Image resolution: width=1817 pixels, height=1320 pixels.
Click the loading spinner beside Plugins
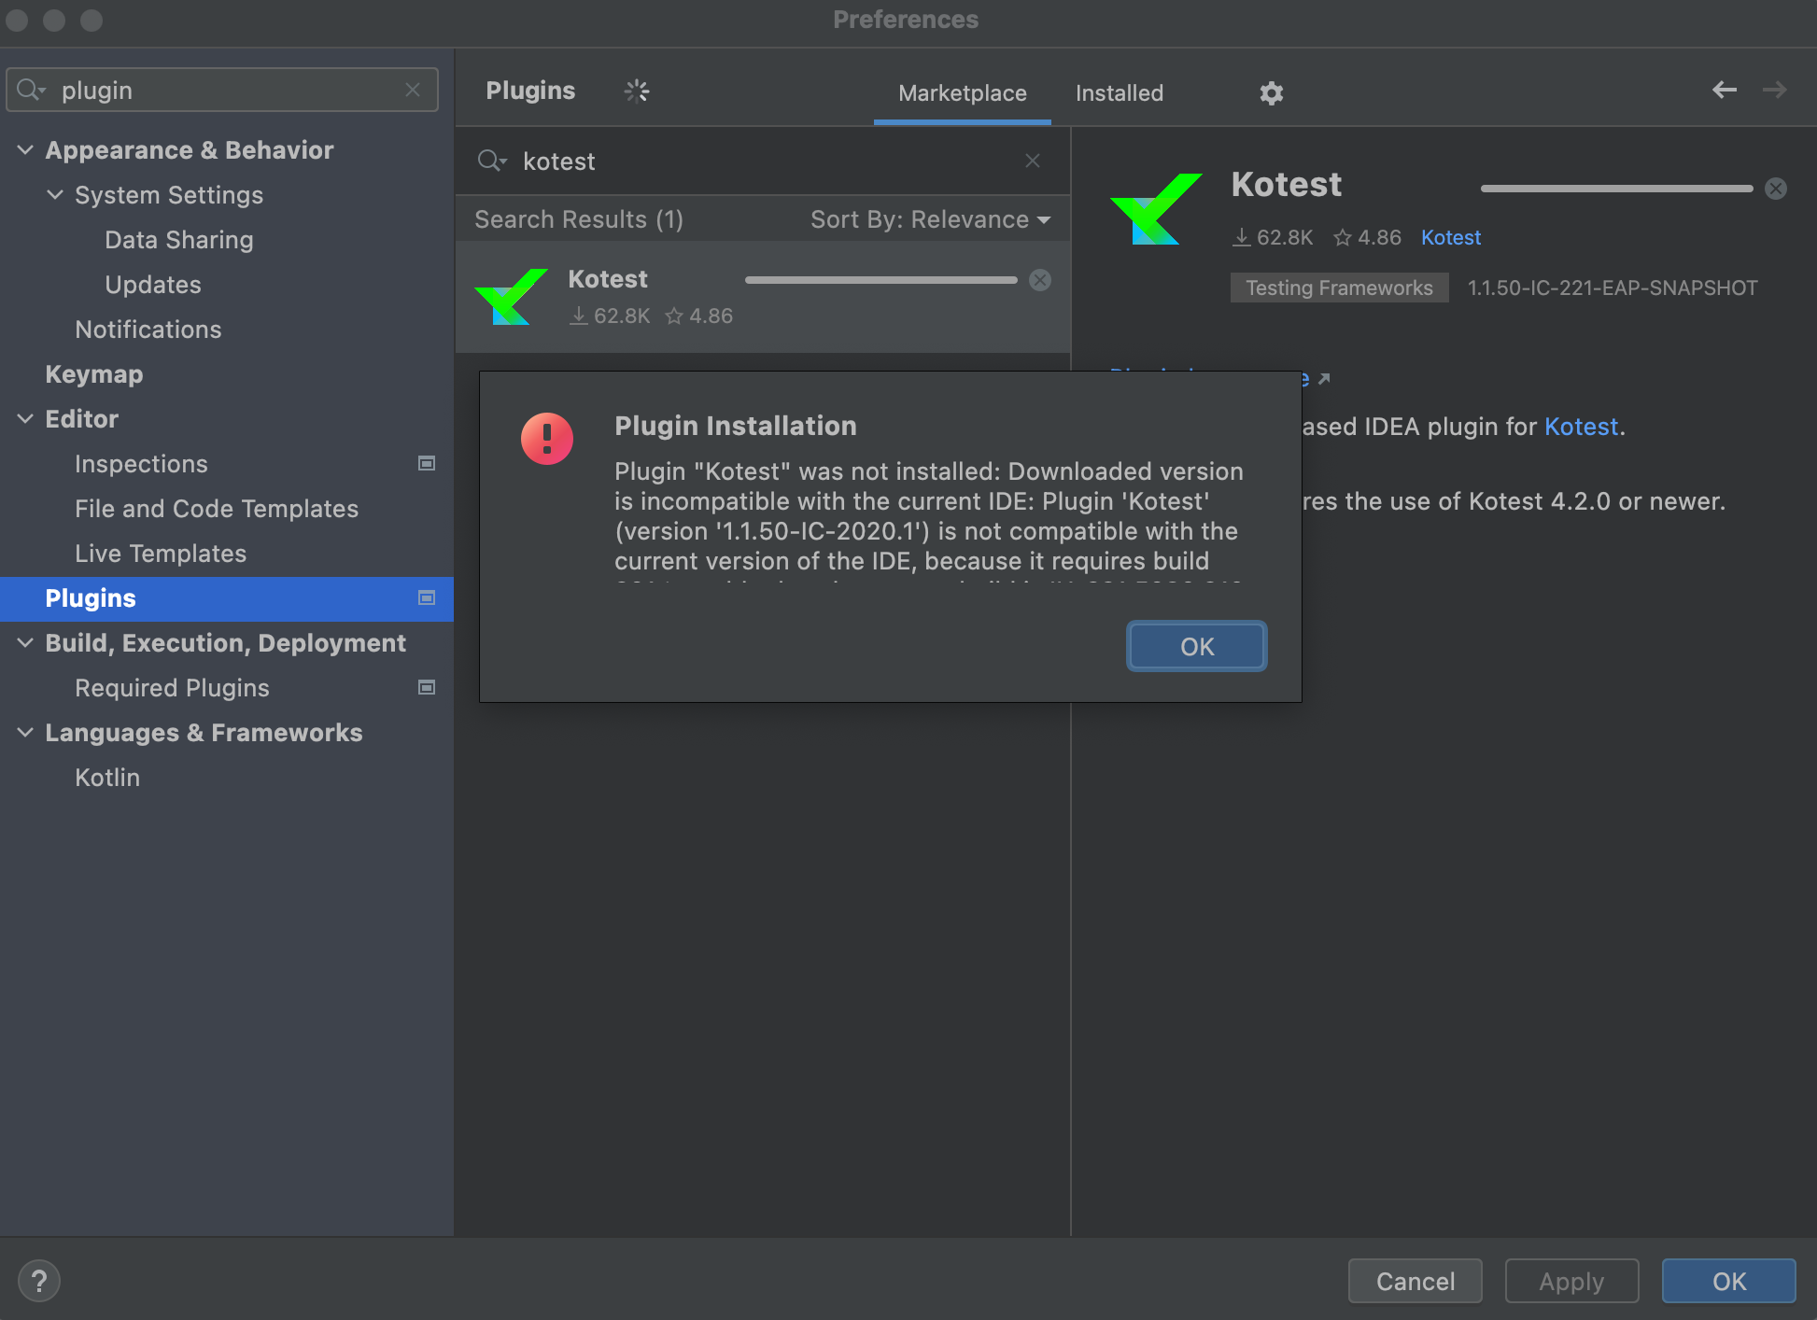click(x=637, y=91)
